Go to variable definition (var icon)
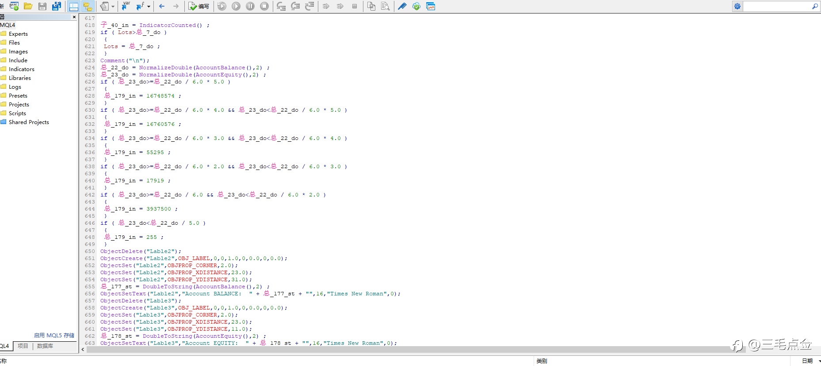 [x=126, y=6]
